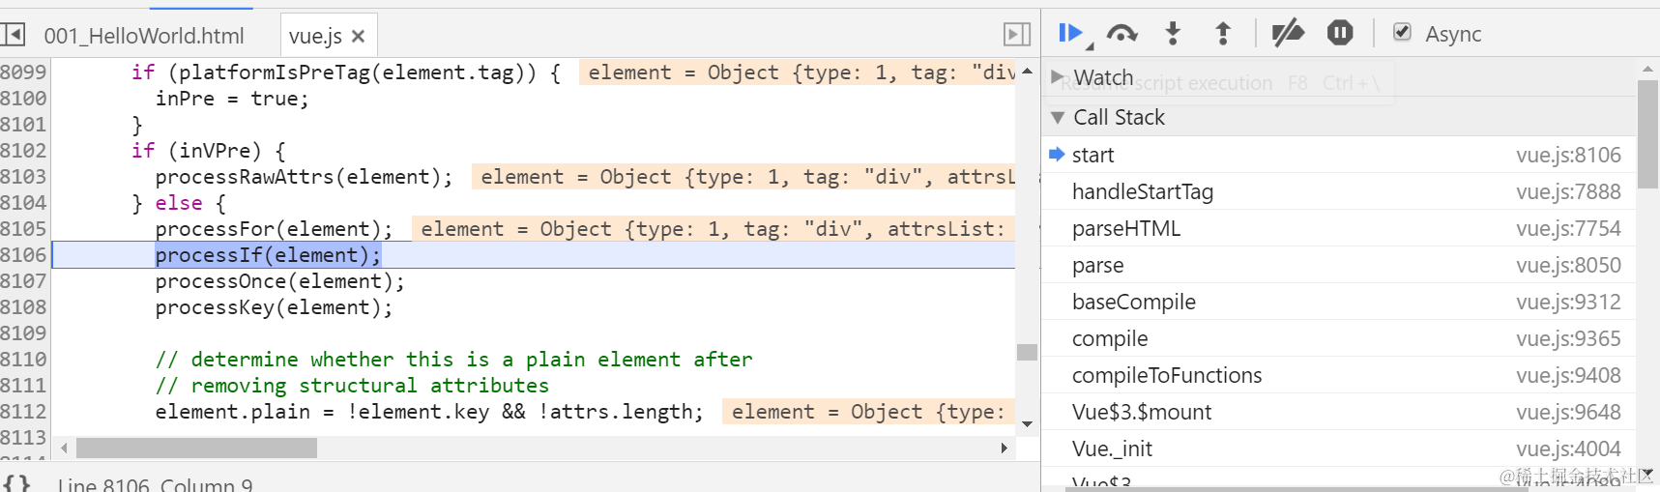Hide debugger sidebar icon

click(x=1017, y=35)
